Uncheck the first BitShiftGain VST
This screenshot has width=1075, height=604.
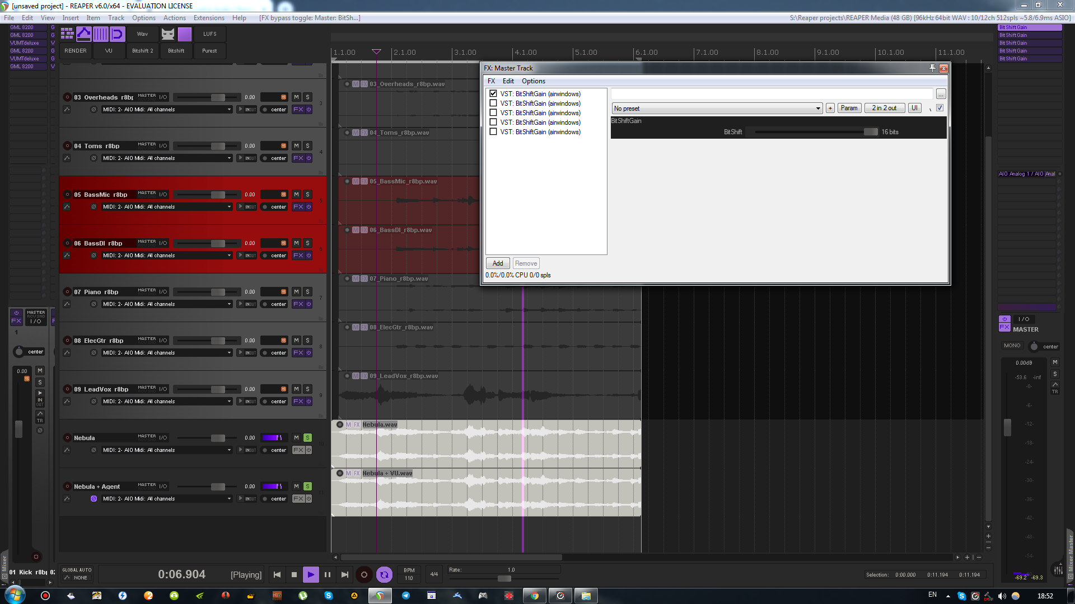(493, 94)
